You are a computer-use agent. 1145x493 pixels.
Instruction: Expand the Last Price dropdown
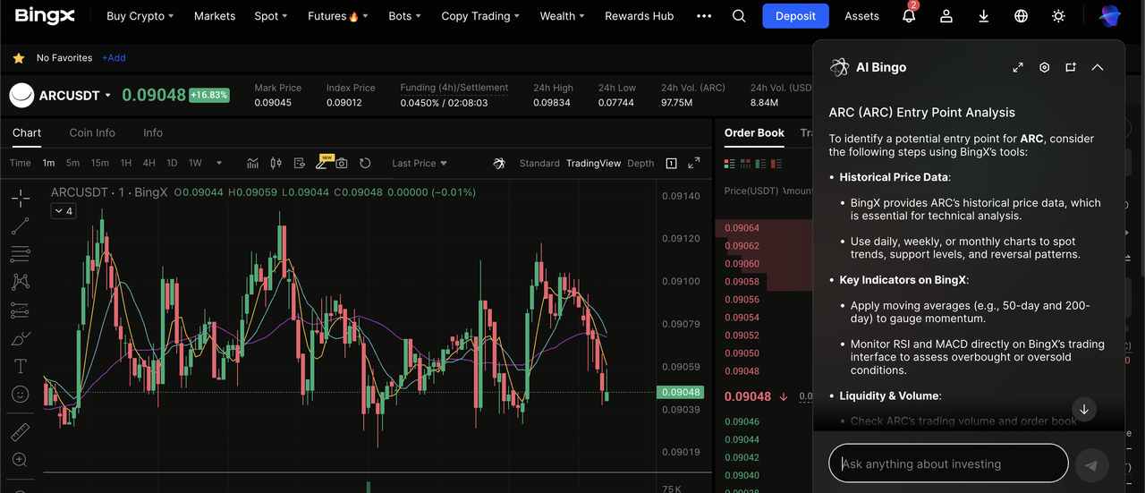(x=420, y=164)
